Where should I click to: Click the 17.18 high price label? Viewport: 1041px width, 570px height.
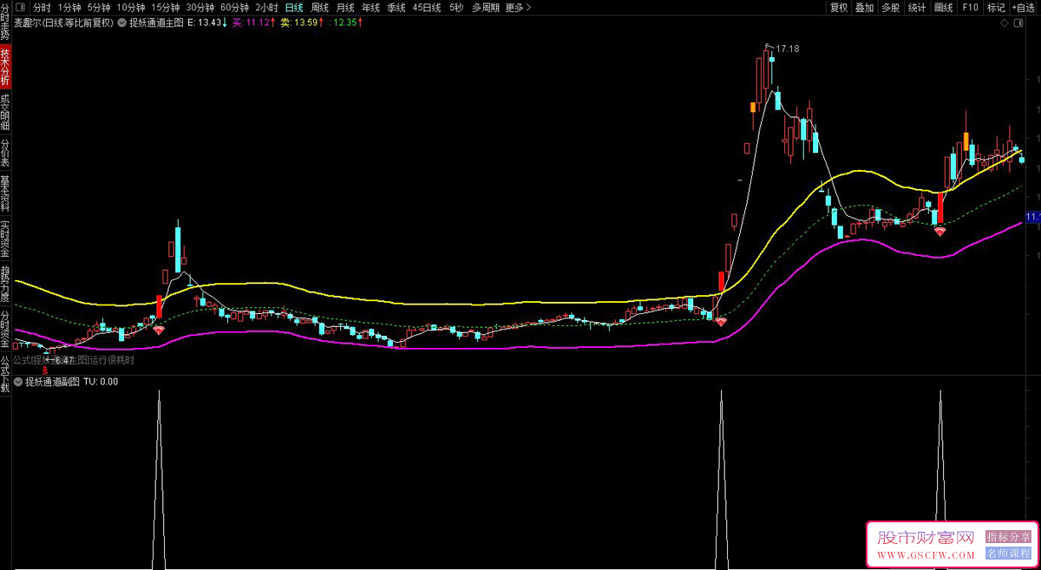point(787,49)
